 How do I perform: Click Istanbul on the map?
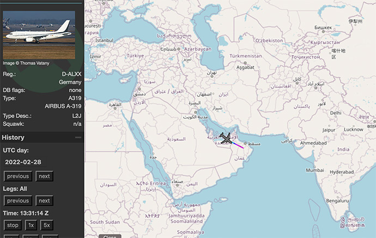104,40
